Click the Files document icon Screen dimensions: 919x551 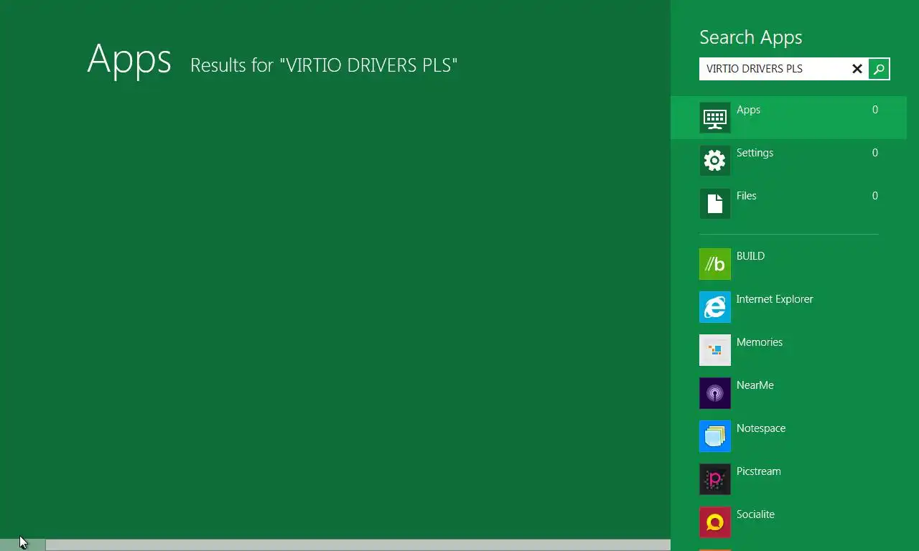point(715,204)
